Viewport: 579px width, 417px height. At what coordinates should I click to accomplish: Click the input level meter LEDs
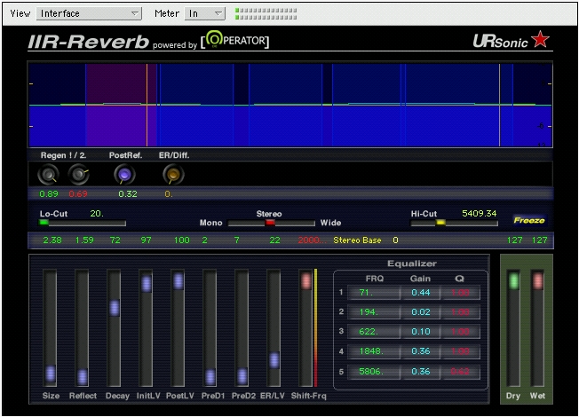coord(266,13)
